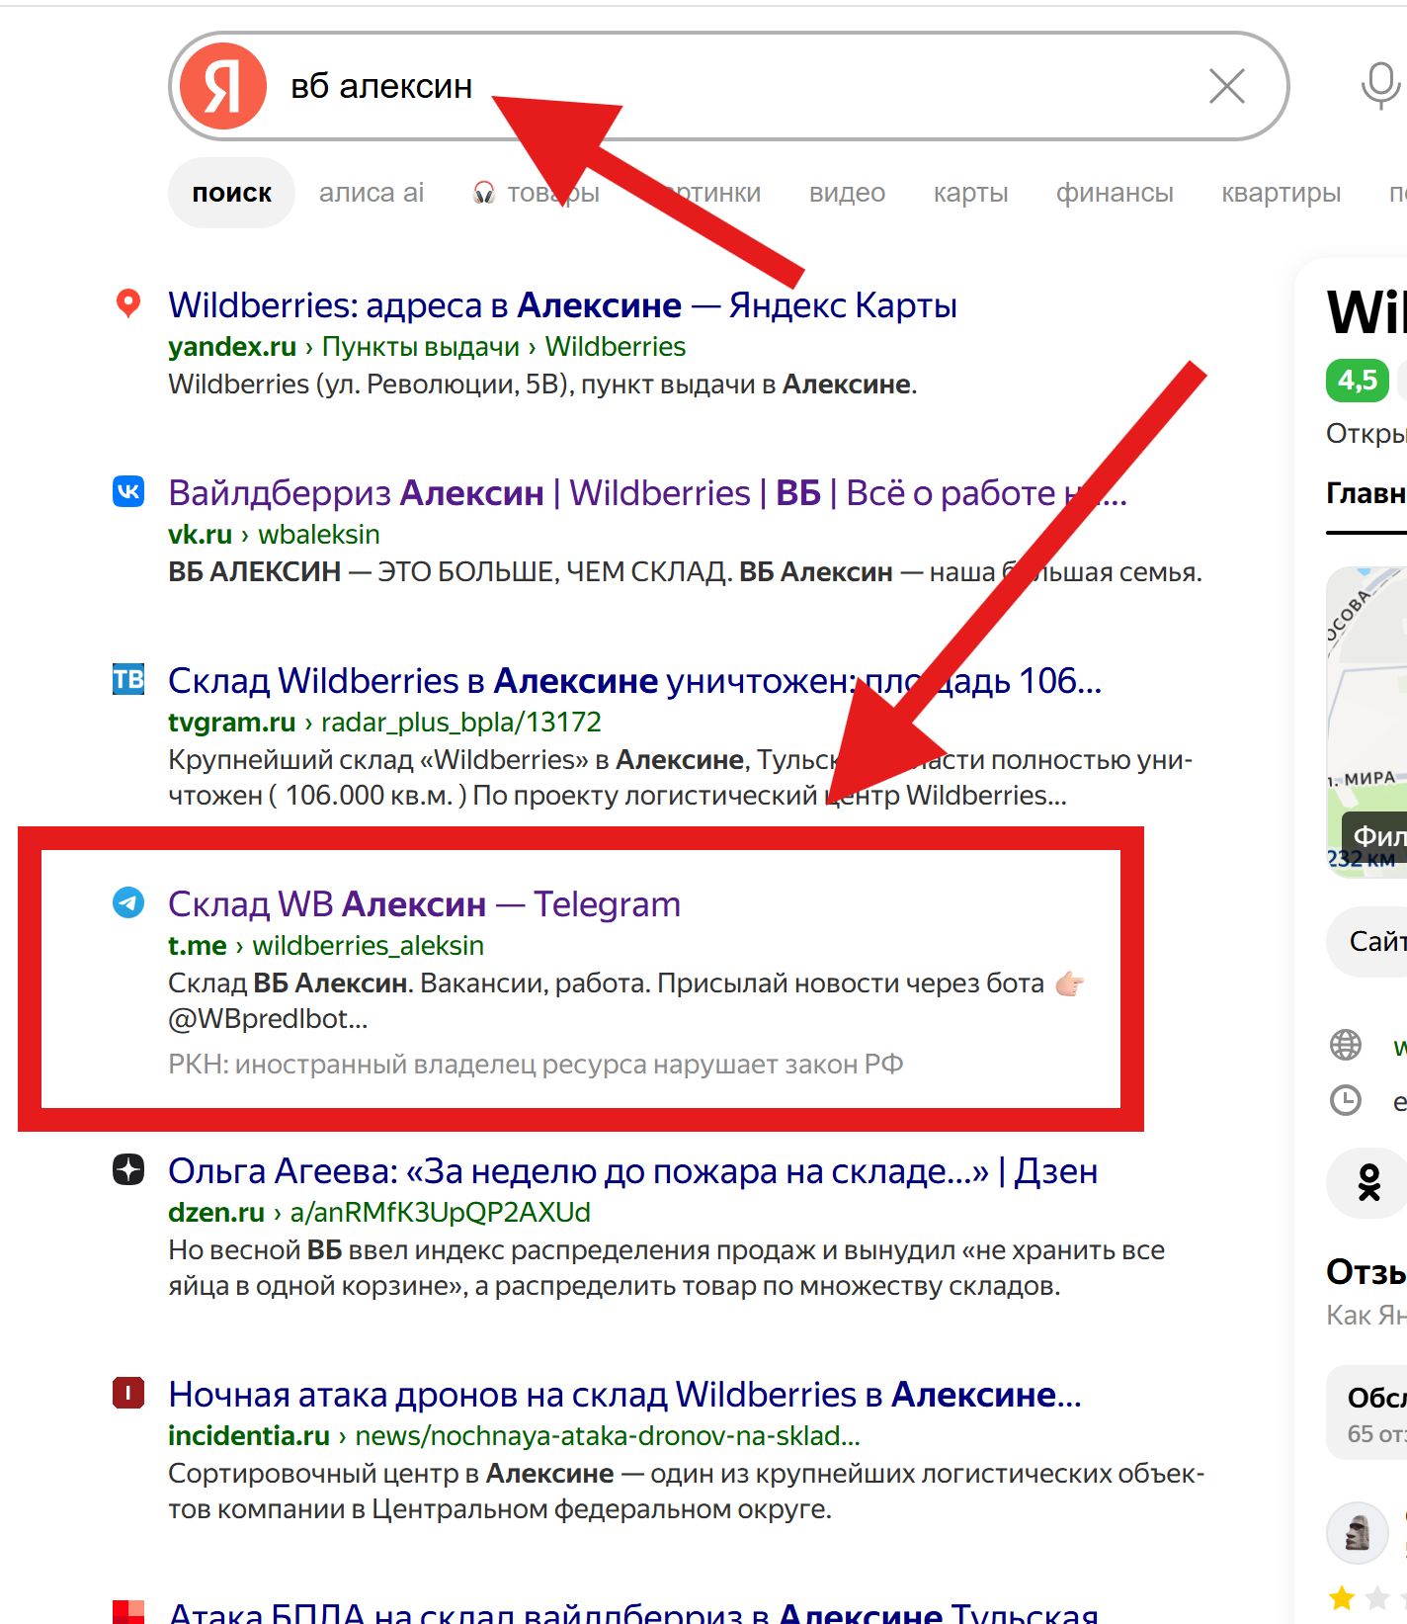Click the green 4,5 rating badge
Image resolution: width=1407 pixels, height=1624 pixels.
1358,381
